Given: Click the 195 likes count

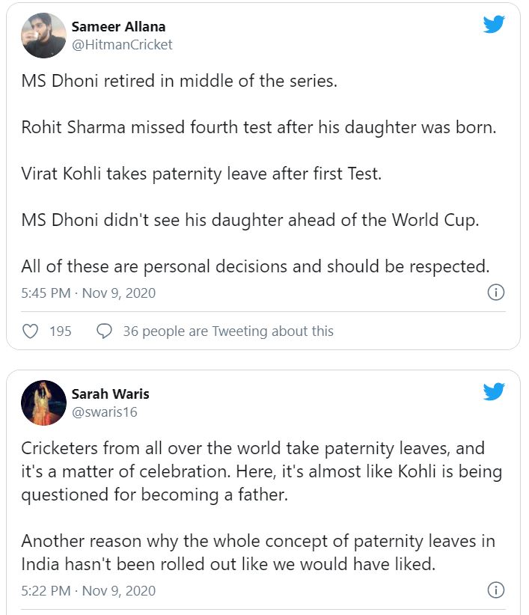Looking at the screenshot, I should (x=61, y=331).
